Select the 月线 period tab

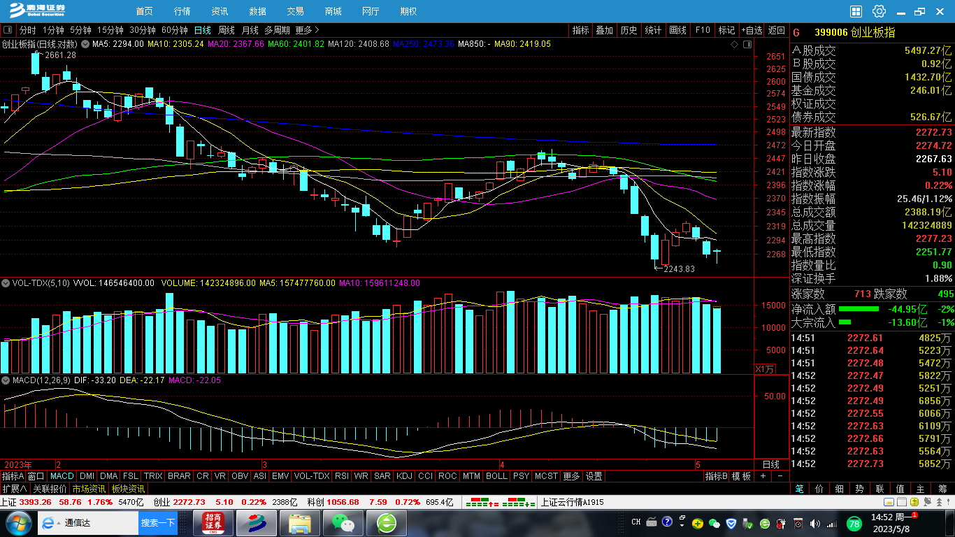[250, 30]
